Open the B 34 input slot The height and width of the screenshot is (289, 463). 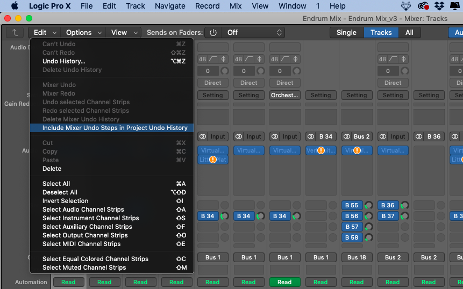click(x=326, y=136)
